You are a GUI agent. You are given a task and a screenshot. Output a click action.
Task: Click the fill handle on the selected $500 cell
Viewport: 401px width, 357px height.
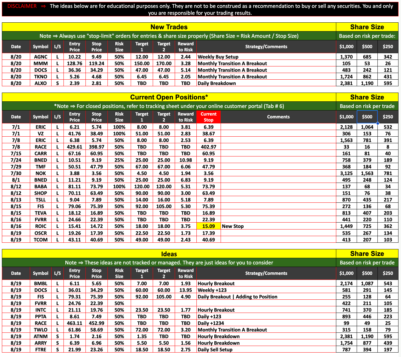tap(377, 123)
